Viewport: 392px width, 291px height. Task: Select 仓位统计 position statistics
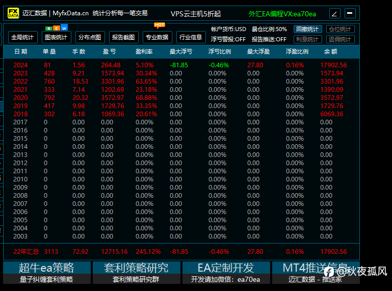point(340,29)
